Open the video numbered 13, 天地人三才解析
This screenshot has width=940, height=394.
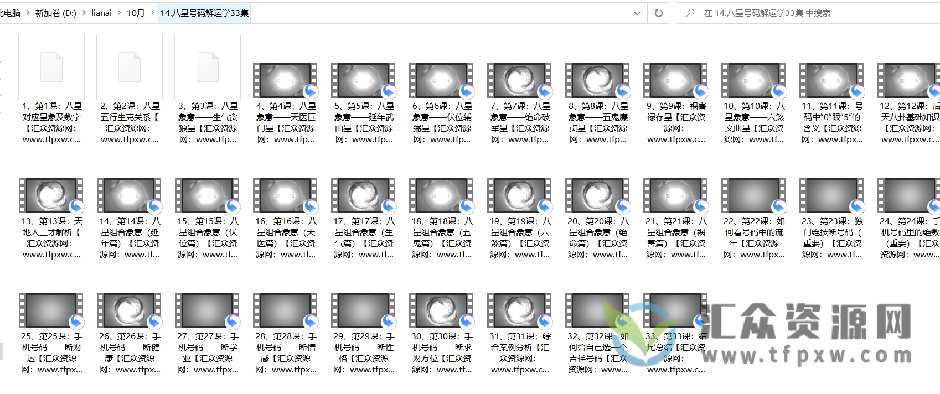click(51, 196)
